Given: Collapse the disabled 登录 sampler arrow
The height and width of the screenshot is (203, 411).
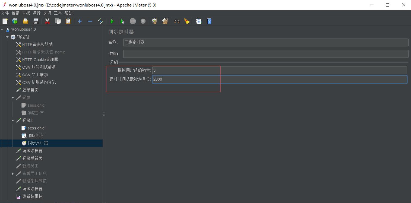Looking at the screenshot, I should click(x=13, y=98).
